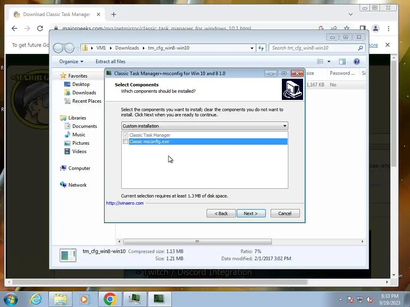Launch Internet Explorer from taskbar

coord(36,299)
